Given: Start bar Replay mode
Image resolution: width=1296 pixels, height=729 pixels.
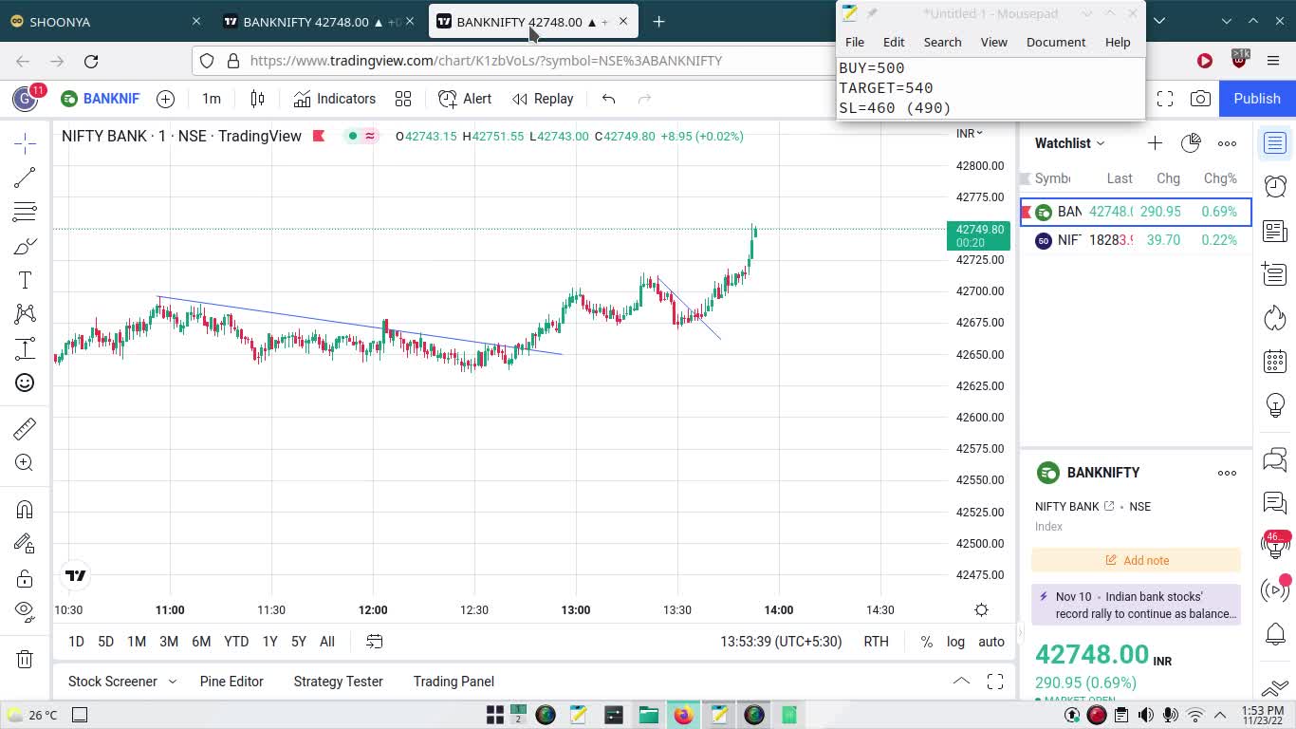Looking at the screenshot, I should (x=543, y=99).
